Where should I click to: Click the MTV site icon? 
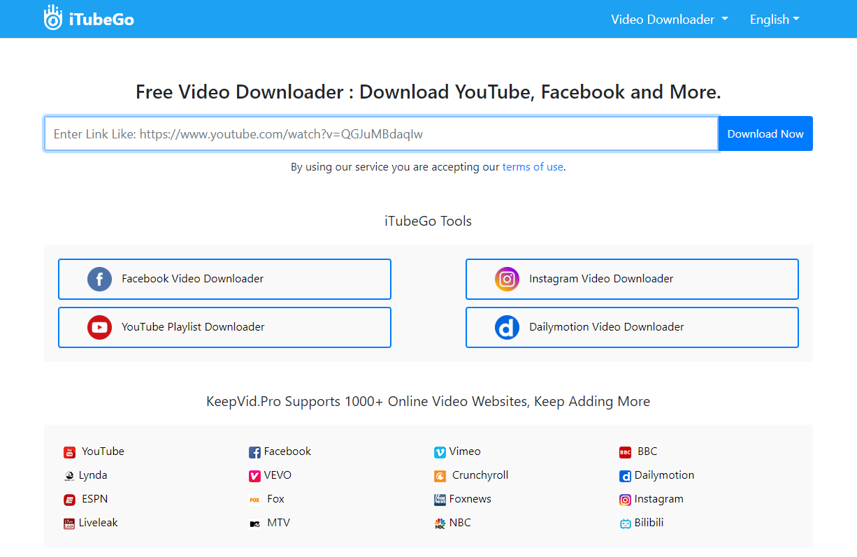pyautogui.click(x=254, y=523)
